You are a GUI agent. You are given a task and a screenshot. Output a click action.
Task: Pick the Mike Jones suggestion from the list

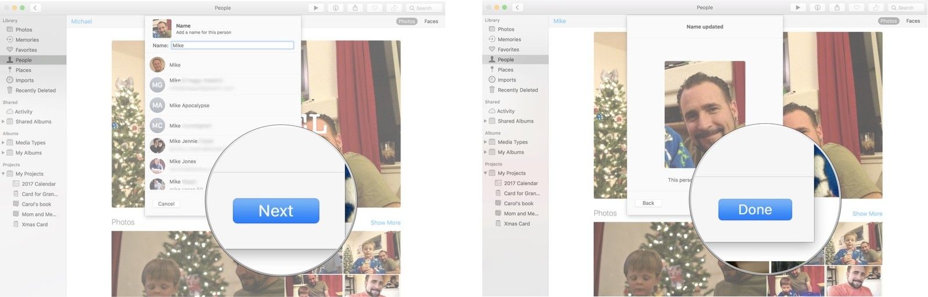(183, 162)
